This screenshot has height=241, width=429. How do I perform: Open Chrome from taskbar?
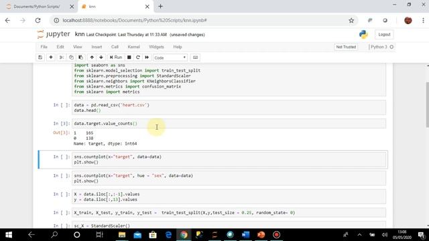[x=184, y=235]
